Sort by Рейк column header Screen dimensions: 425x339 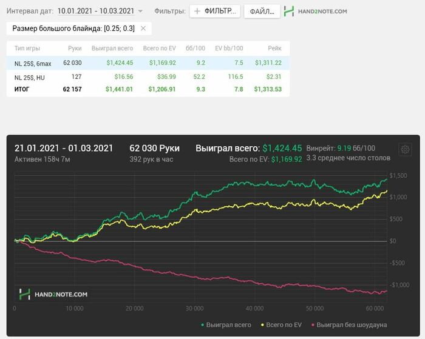(x=275, y=48)
